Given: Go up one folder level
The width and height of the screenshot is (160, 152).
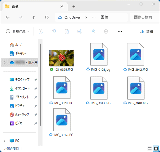Looking at the screenshot, I should click(x=34, y=17).
